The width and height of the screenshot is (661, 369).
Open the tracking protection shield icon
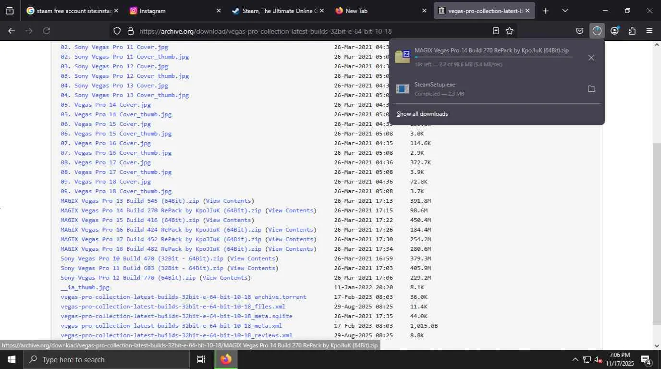(117, 31)
